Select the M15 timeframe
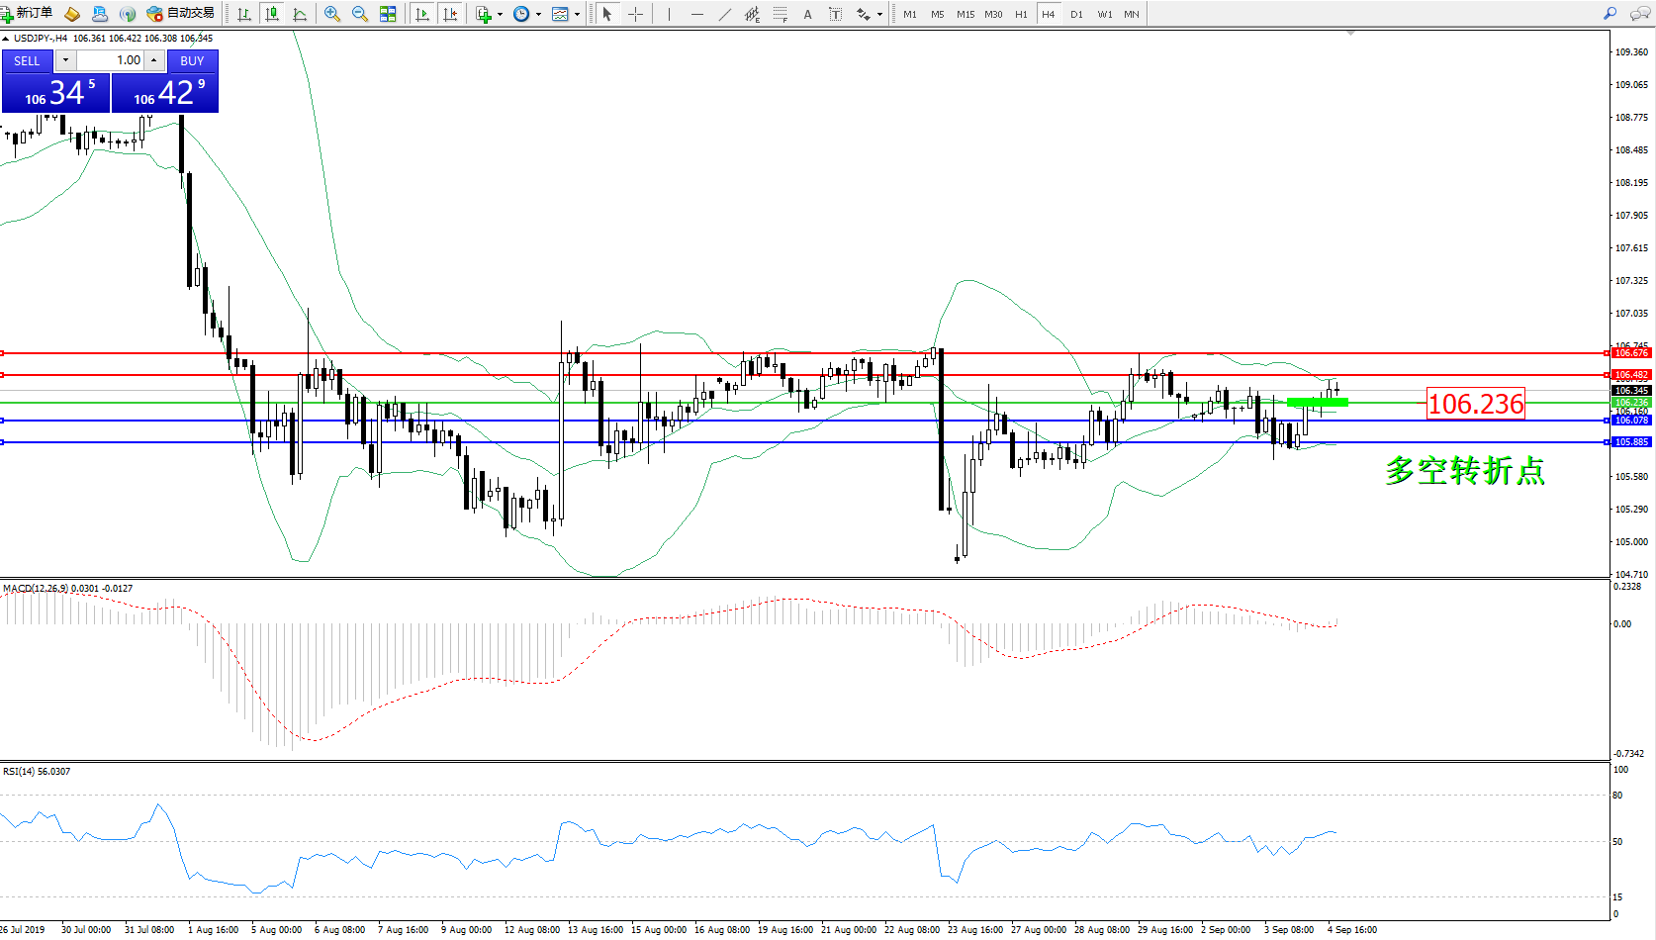 966,14
